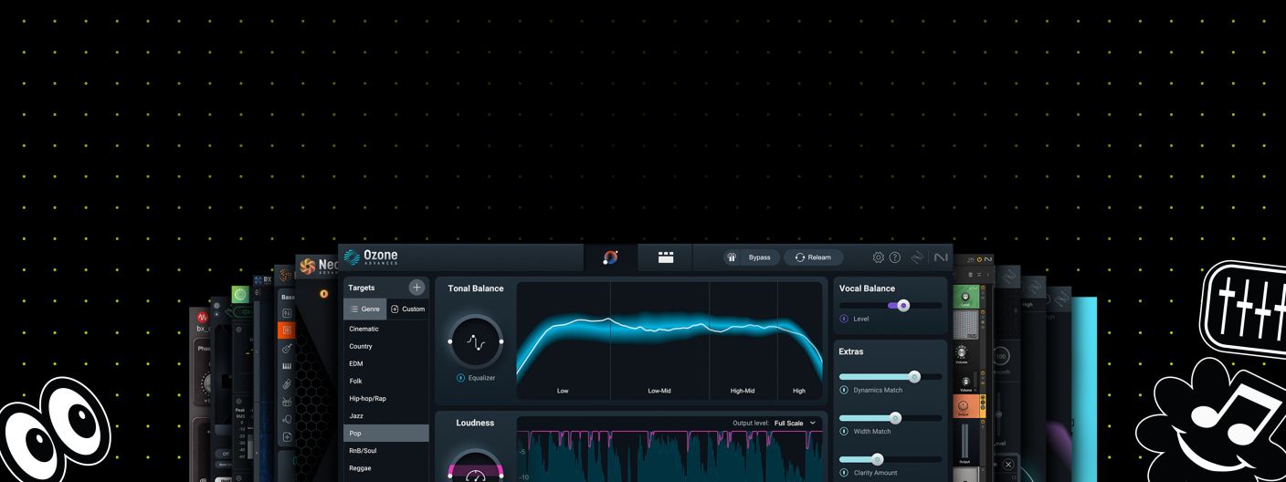
Task: Switch Targets list to Genre tab
Action: point(364,309)
